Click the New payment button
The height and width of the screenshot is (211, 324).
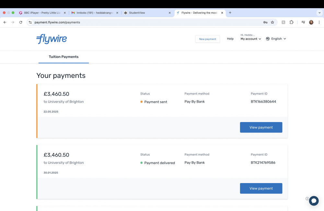[207, 39]
